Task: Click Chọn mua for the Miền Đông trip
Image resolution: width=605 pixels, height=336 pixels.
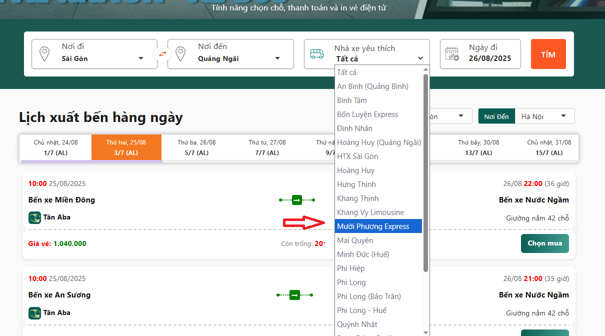Action: point(544,243)
